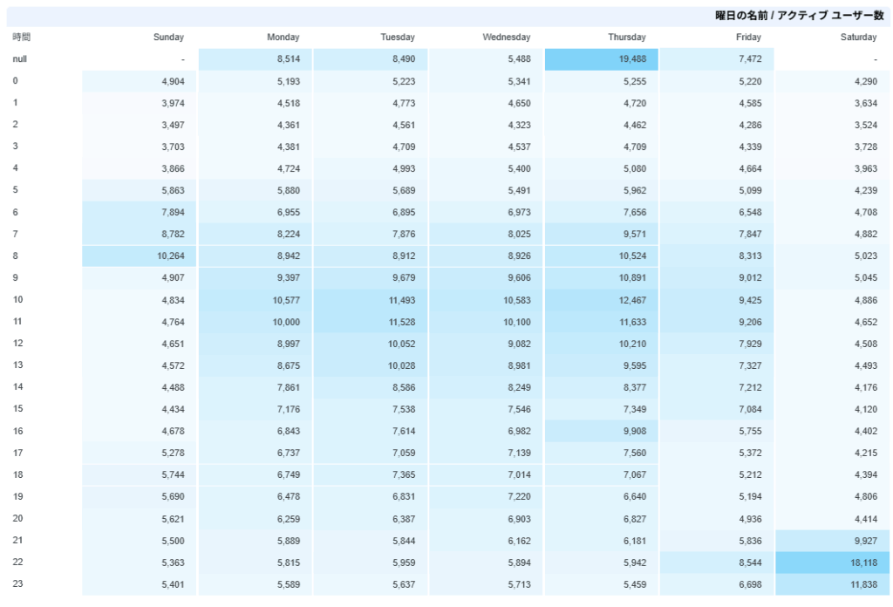The width and height of the screenshot is (893, 607).
Task: Click Saturday value 5,045
Action: [x=865, y=278]
